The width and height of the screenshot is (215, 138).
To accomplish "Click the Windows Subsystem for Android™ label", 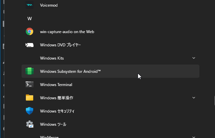I will click(x=70, y=71).
